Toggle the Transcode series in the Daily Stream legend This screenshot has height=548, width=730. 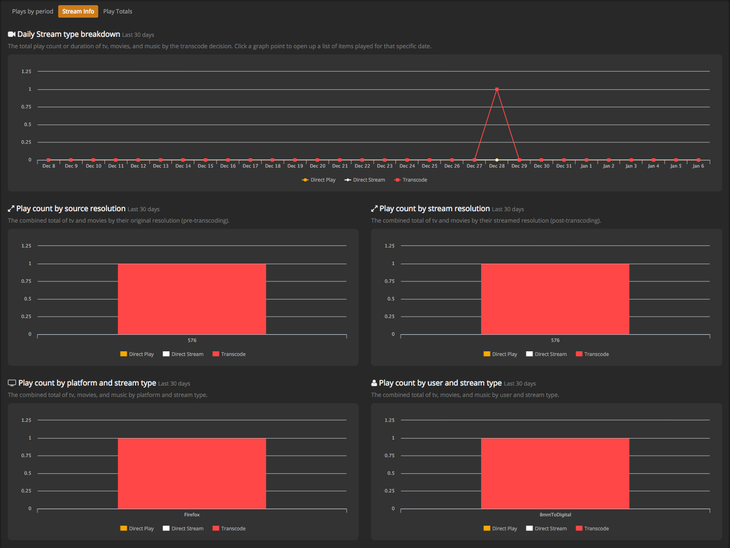coord(410,180)
